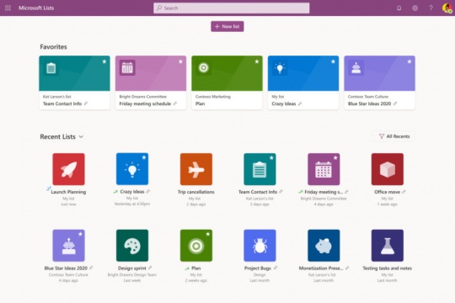Open the app launcher waffle icon
The height and width of the screenshot is (303, 455).
(x=8, y=8)
